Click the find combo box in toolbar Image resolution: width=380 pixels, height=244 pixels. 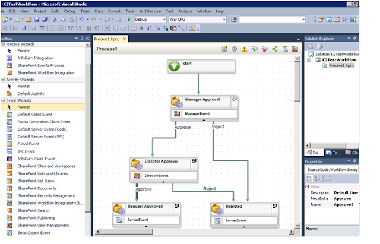pos(272,20)
